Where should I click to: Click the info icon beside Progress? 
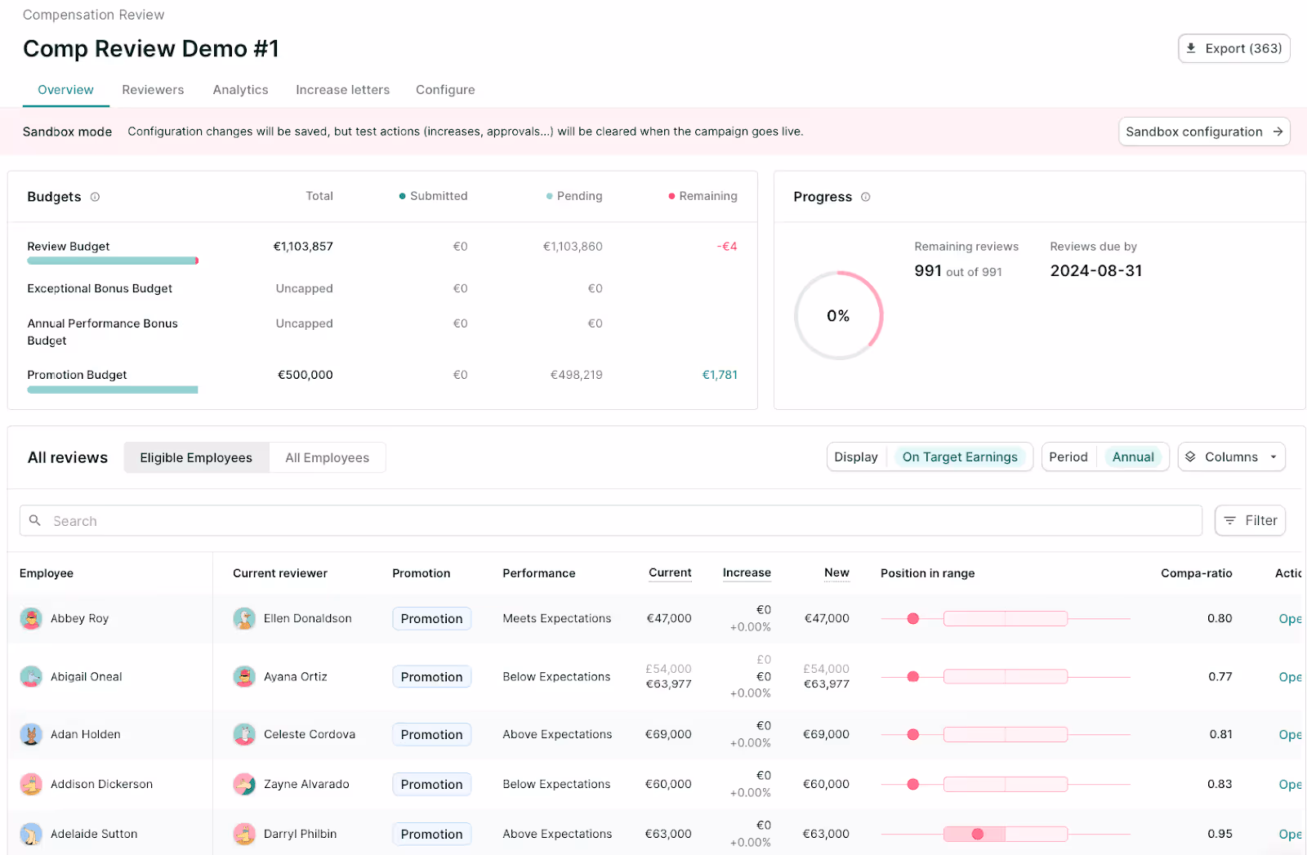pyautogui.click(x=864, y=197)
